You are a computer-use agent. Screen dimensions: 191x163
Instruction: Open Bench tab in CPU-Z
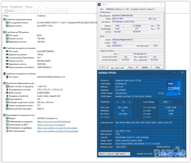pyautogui.click(x=143, y=9)
